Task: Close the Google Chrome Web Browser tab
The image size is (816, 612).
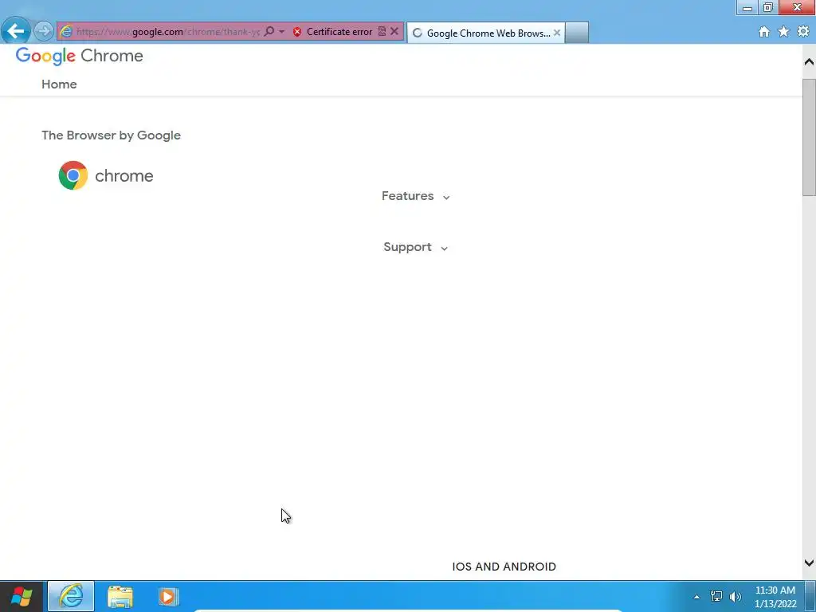Action: [557, 33]
